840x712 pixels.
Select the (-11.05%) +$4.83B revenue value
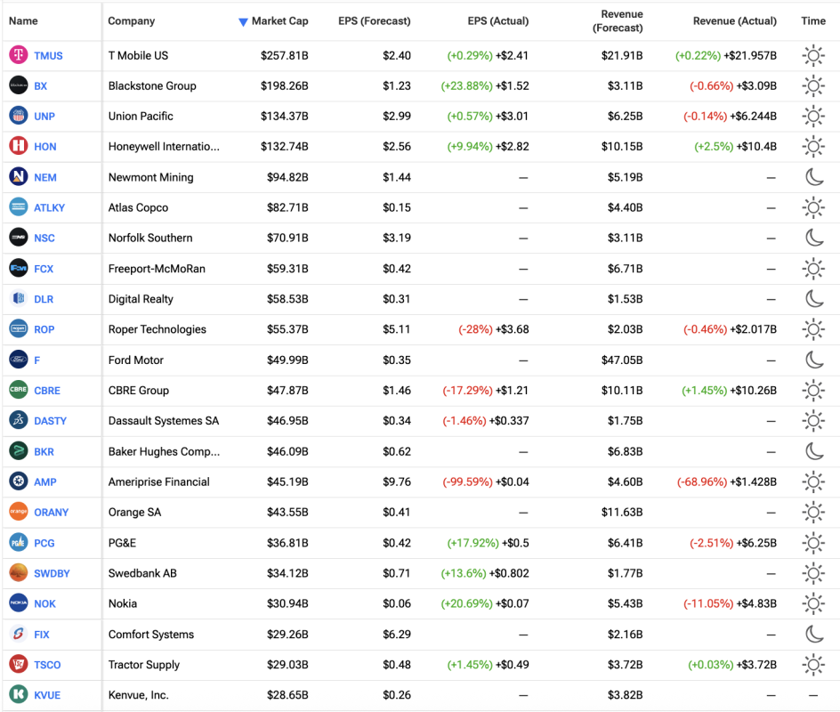pyautogui.click(x=731, y=603)
